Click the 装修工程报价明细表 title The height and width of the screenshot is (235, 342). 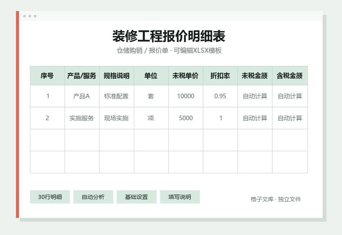[x=169, y=36]
